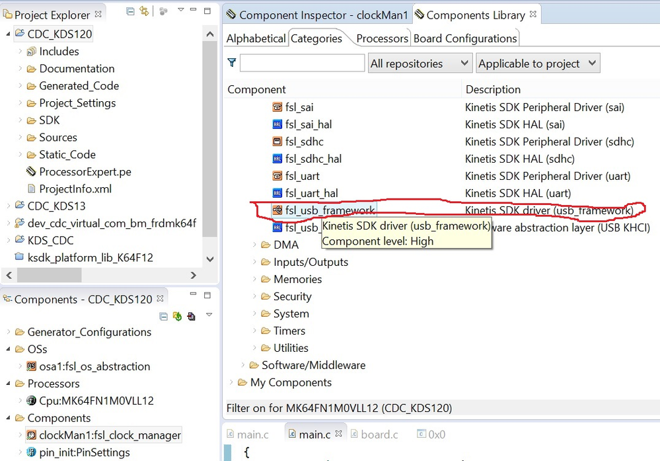Click the fsl_sai component icon
Screen dimensions: 660x461
pos(277,107)
